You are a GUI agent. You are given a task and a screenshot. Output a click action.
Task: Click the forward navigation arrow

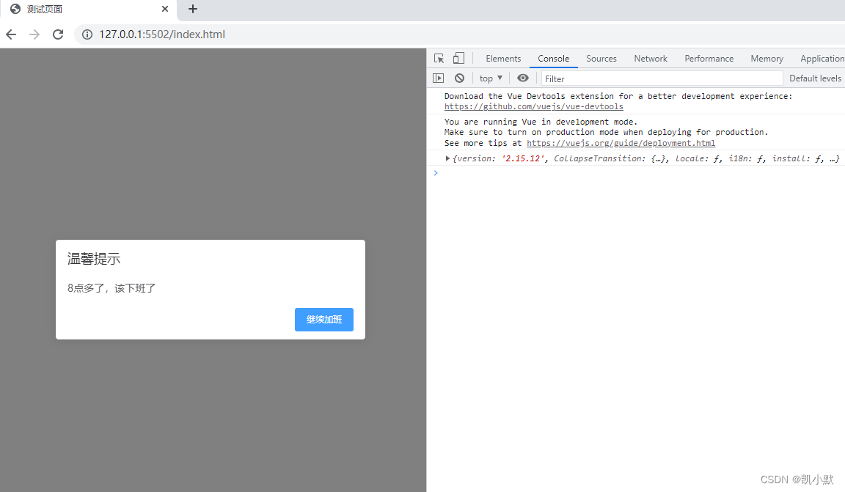(34, 34)
